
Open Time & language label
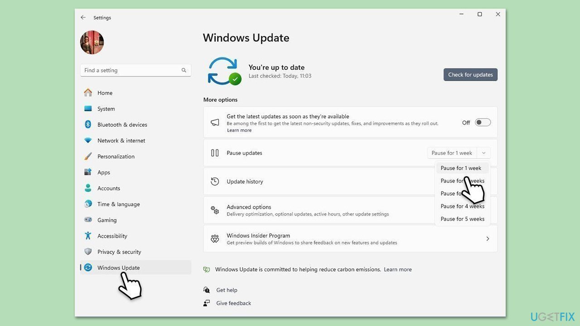tap(119, 204)
